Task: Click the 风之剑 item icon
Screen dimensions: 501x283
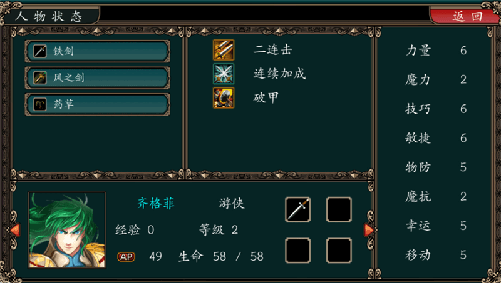Action: [x=40, y=77]
